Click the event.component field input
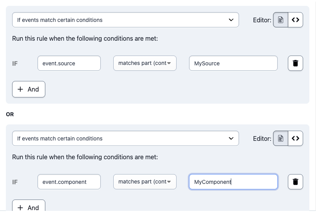 [x=69, y=182]
